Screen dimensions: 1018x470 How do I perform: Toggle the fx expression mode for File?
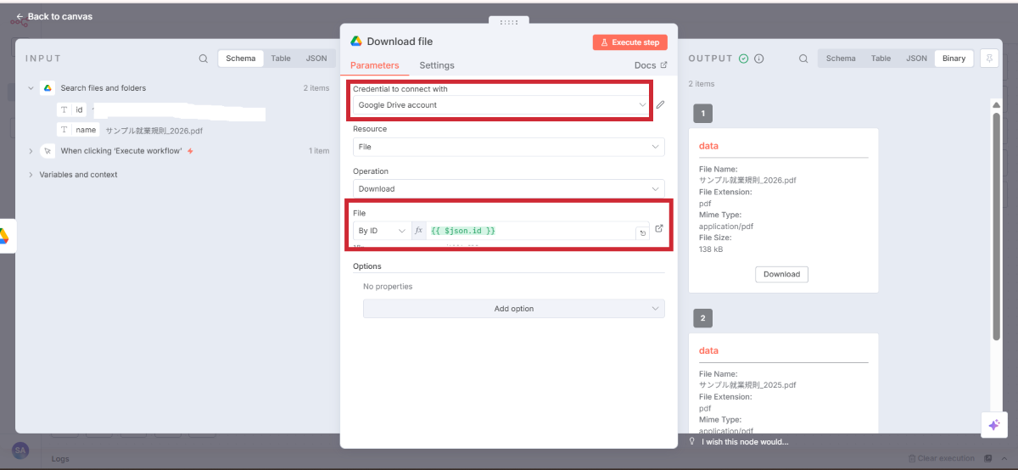click(418, 231)
